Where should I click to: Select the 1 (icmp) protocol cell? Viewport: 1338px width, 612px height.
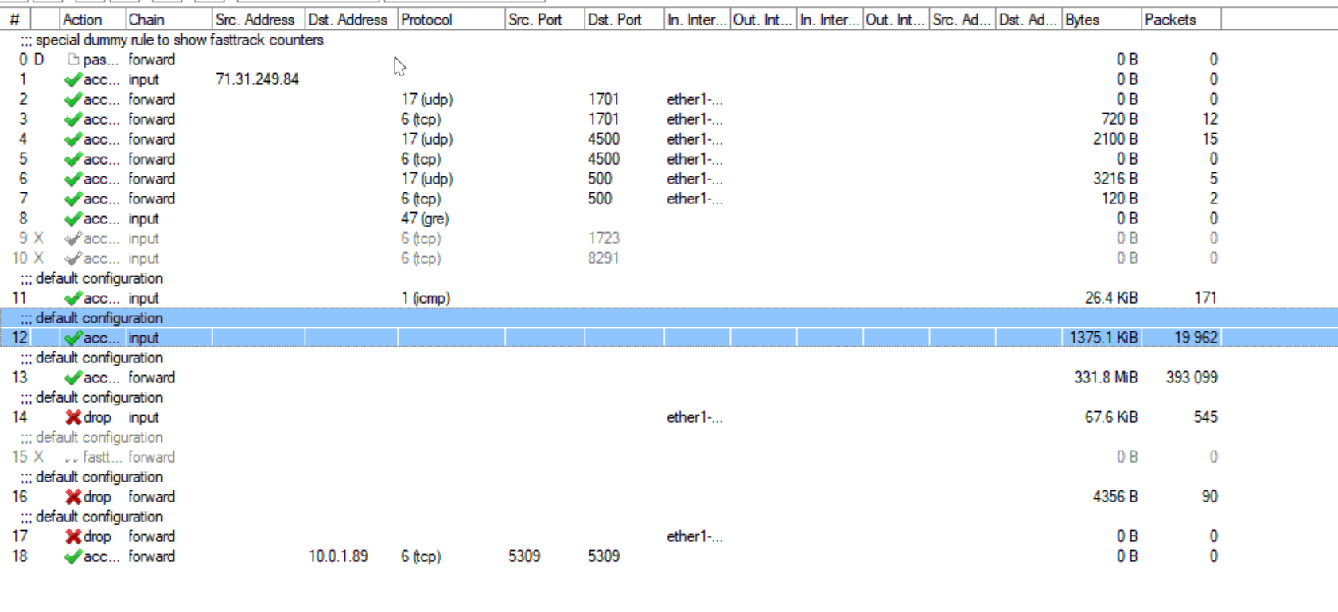point(426,298)
